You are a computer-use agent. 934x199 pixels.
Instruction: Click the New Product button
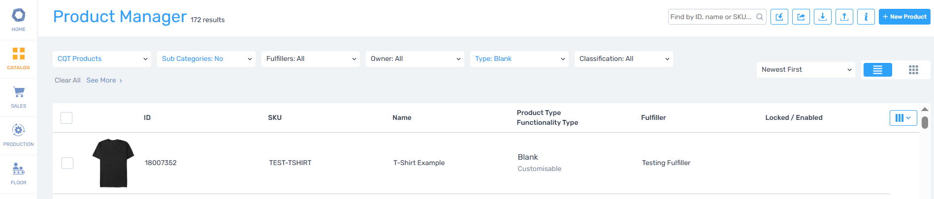[x=904, y=17]
